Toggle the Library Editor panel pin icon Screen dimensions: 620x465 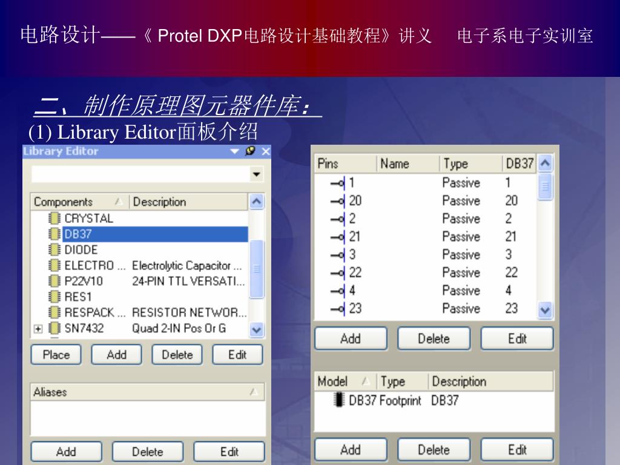click(x=250, y=151)
